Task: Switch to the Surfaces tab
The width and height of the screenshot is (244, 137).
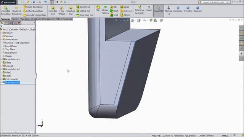Action: click(x=26, y=19)
